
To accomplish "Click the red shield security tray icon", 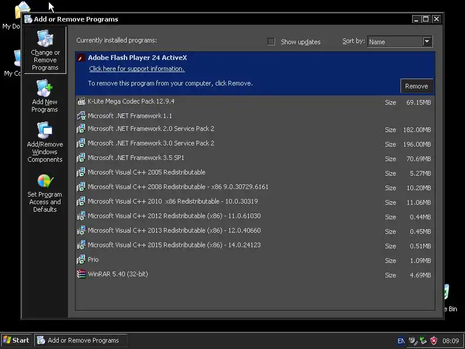I will pyautogui.click(x=434, y=340).
